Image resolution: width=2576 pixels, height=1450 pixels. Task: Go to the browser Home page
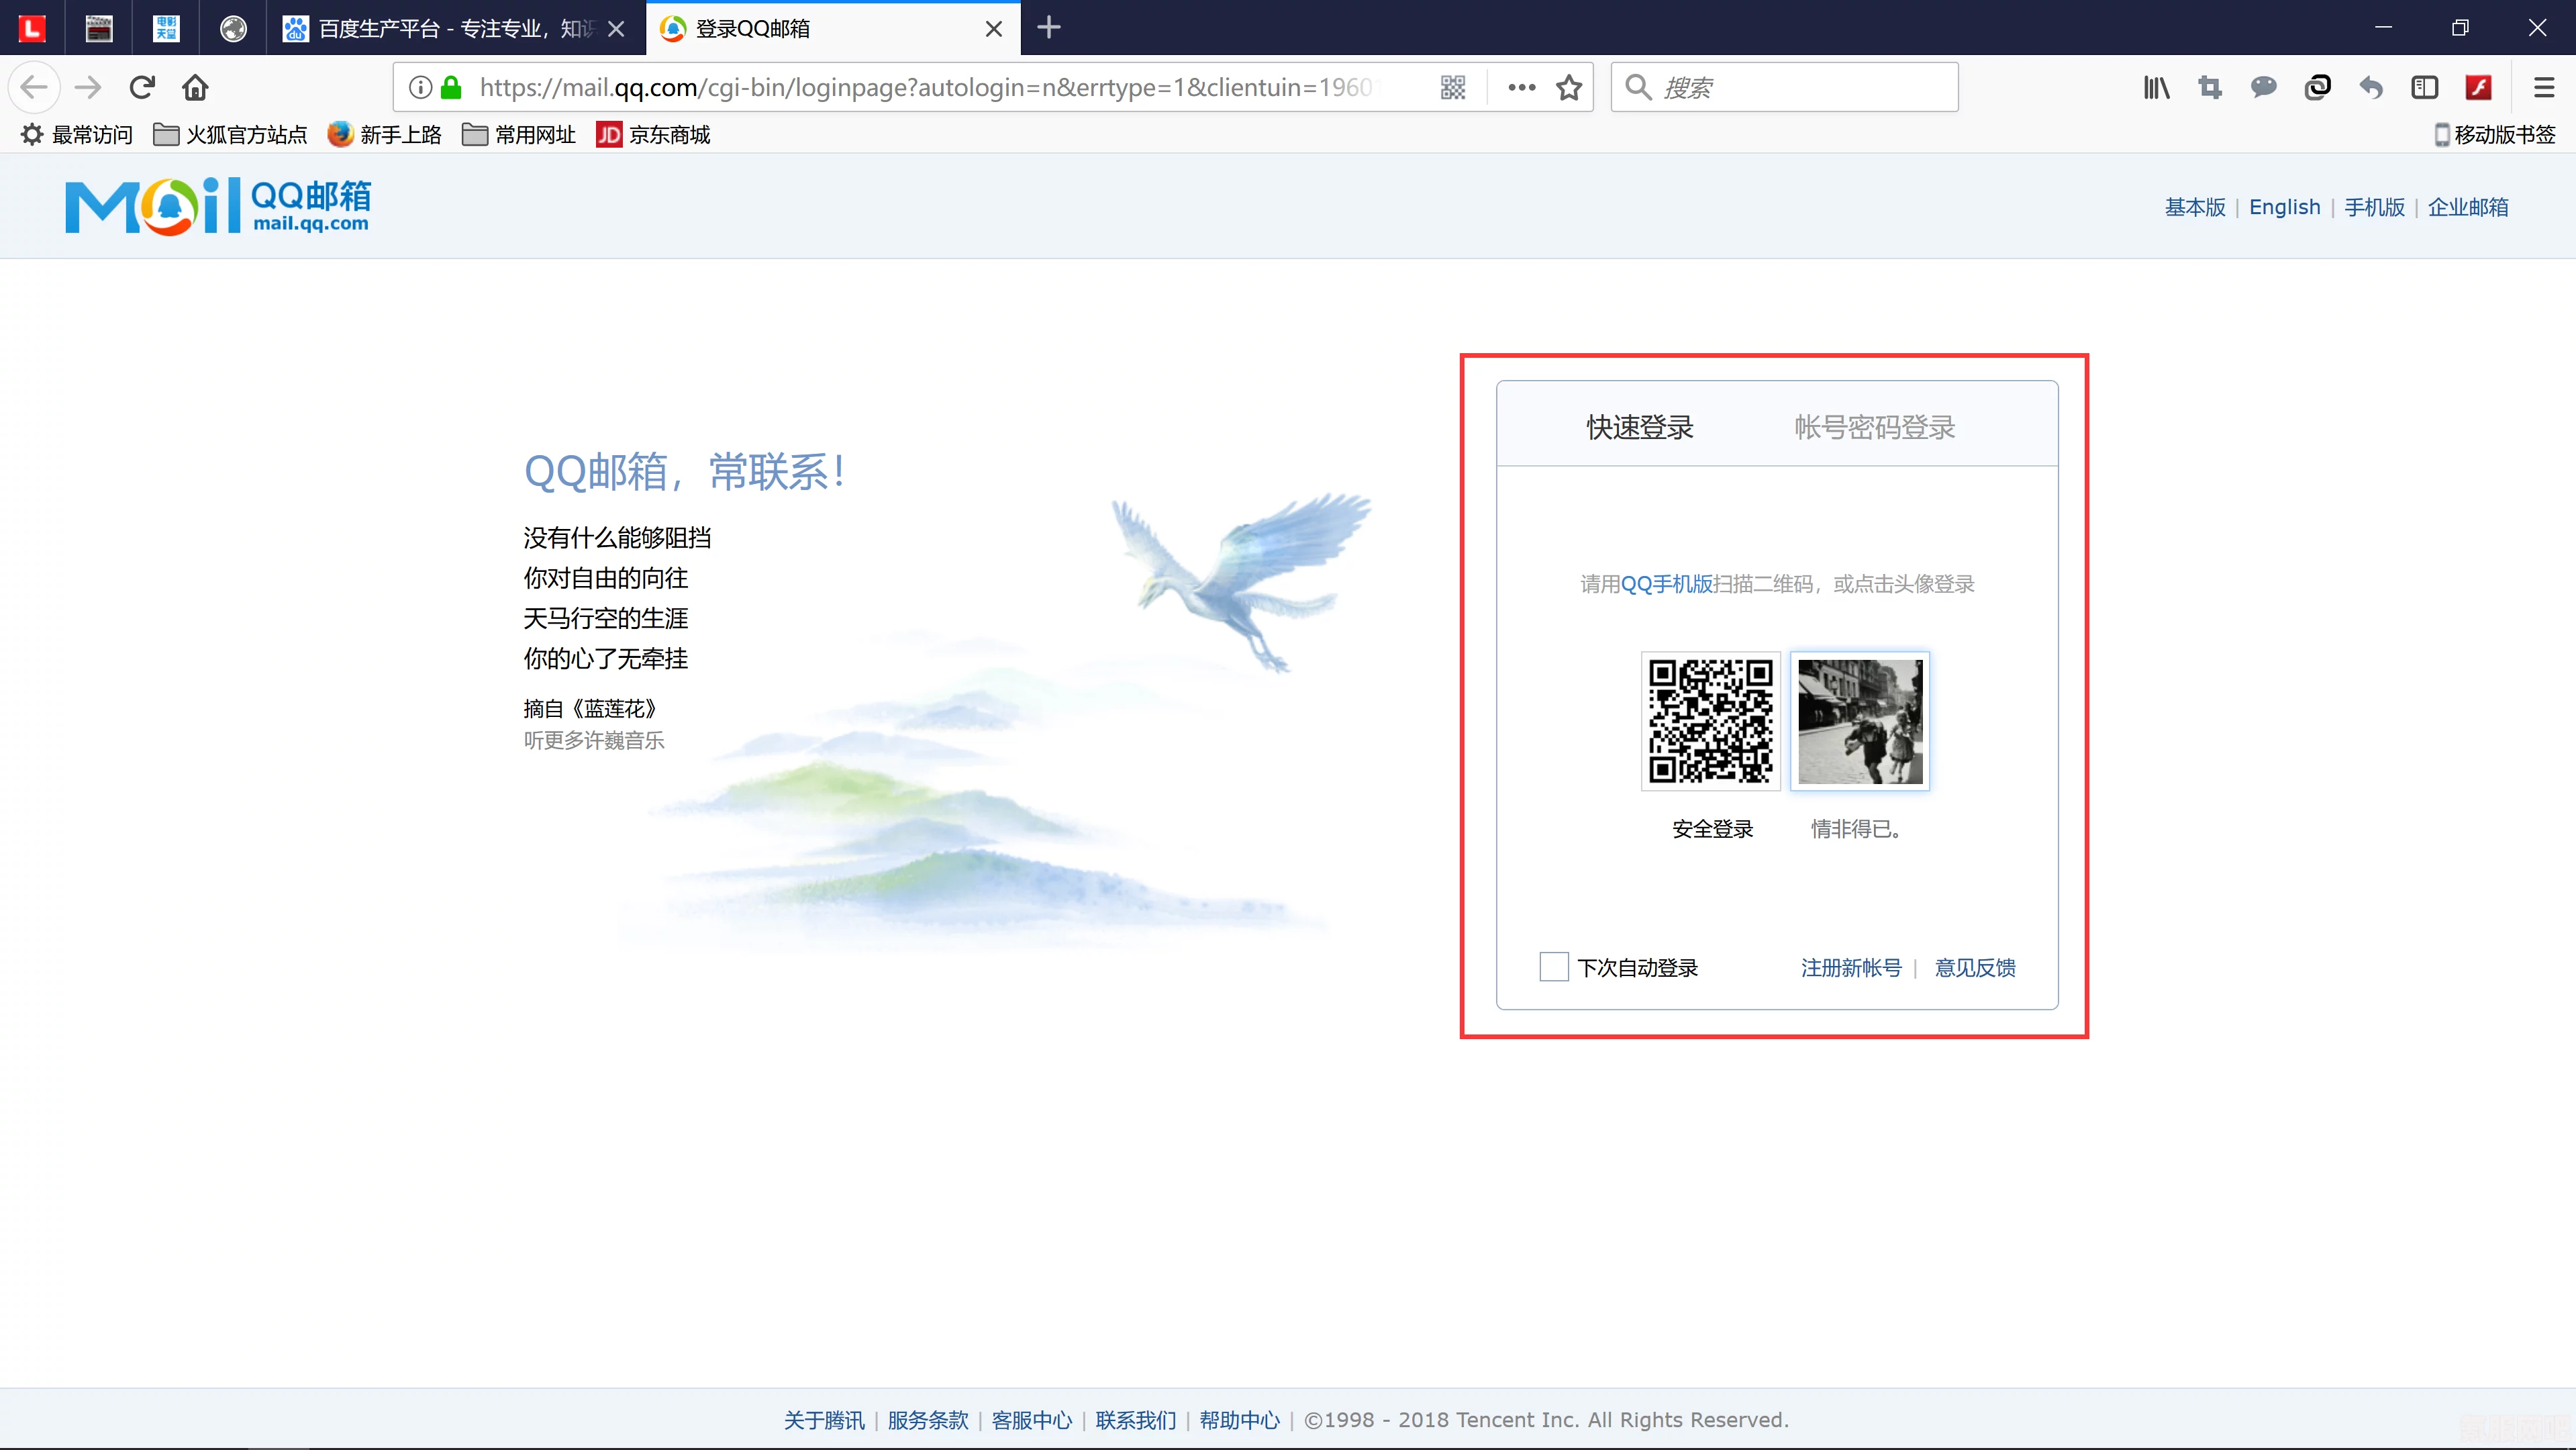click(x=195, y=88)
